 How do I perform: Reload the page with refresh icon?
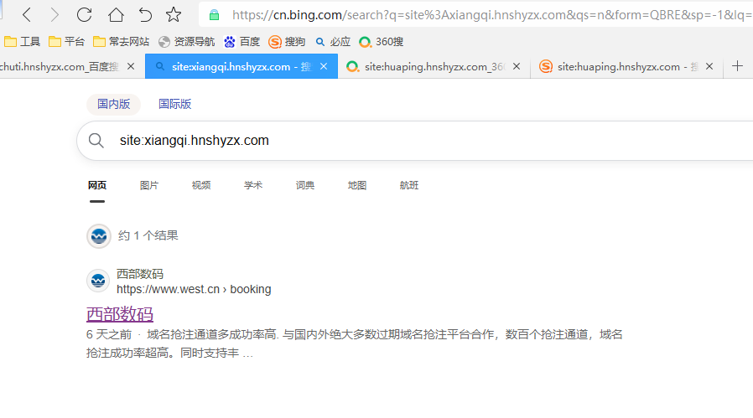pyautogui.click(x=84, y=15)
